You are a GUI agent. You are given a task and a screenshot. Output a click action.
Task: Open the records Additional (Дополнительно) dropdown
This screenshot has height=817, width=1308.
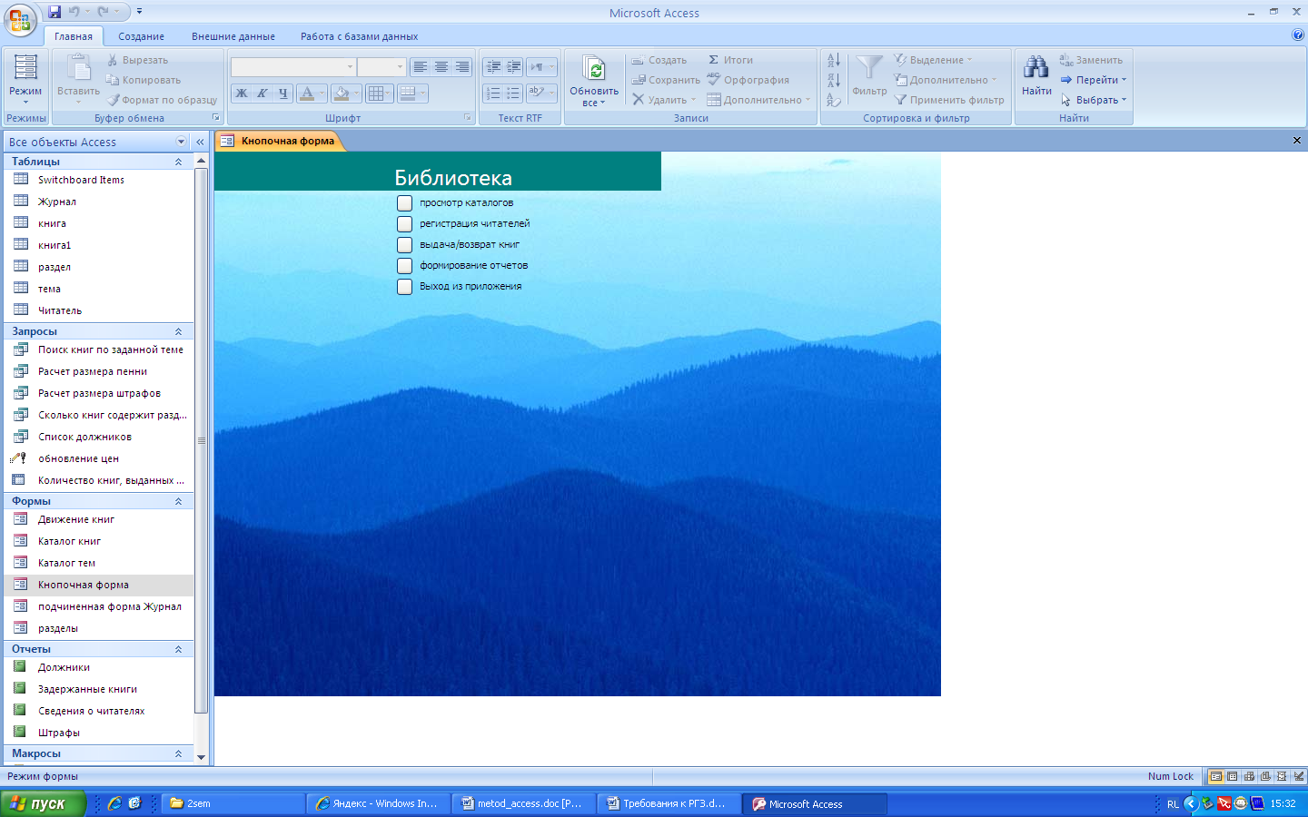pos(758,100)
